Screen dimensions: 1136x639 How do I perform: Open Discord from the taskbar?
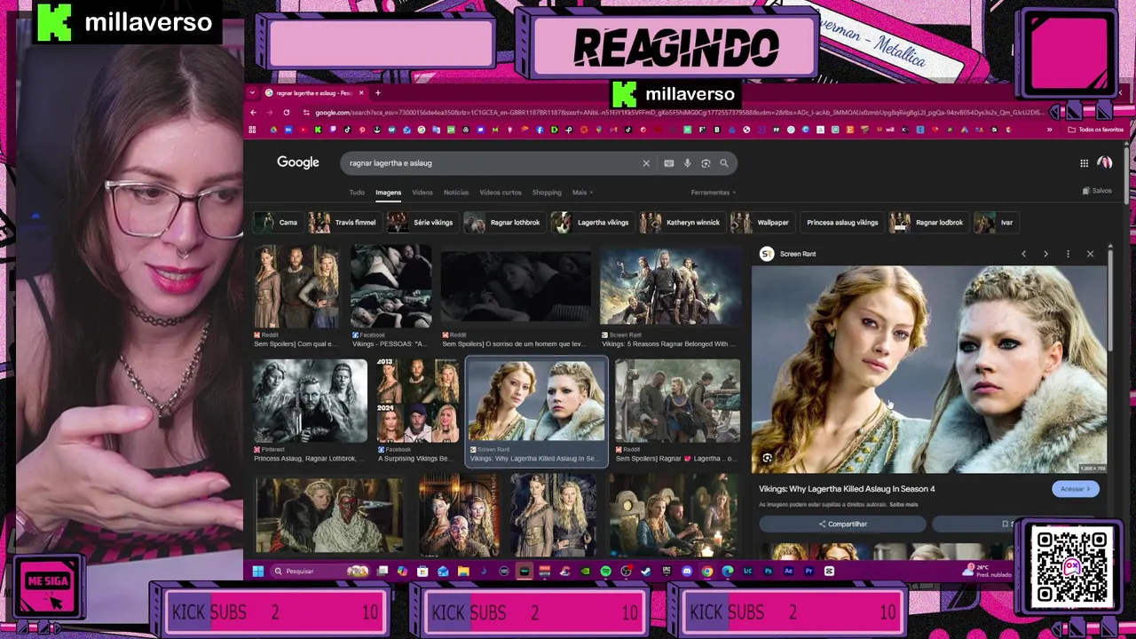[687, 571]
